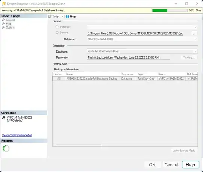Toggle the Restore checkbox for the backup set

pyautogui.click(x=59, y=78)
